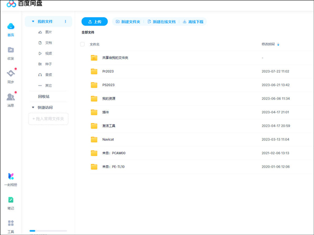Launch 一刻相册 album icon
Viewport: 314px width, 235px height.
[x=10, y=177]
